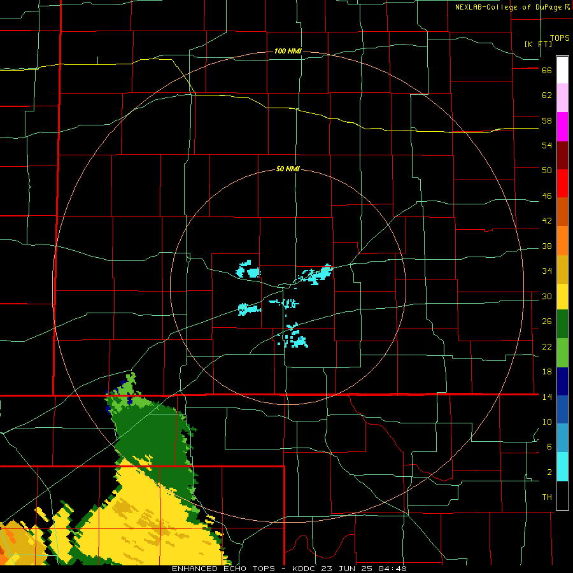Viewport: 573px width, 573px height.
Task: Select the '50' legend label
Action: [547, 171]
